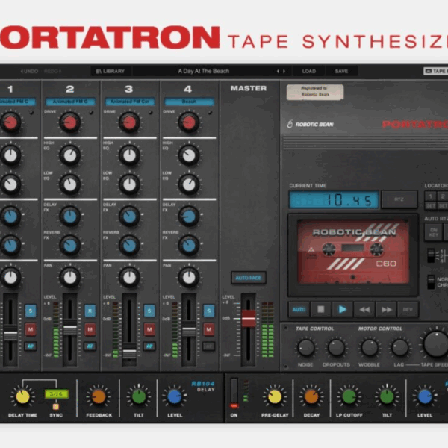Image resolution: width=448 pixels, height=448 pixels.
Task: Select previous preset with left arrow
Action: point(278,71)
